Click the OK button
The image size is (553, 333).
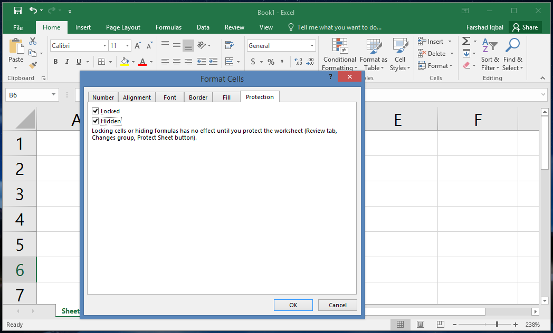pos(293,305)
